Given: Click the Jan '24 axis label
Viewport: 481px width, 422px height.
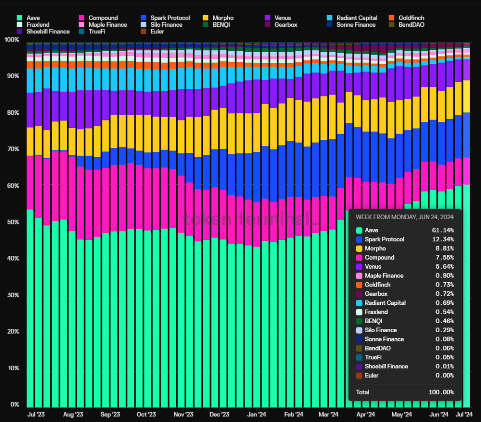Looking at the screenshot, I should click(x=256, y=414).
